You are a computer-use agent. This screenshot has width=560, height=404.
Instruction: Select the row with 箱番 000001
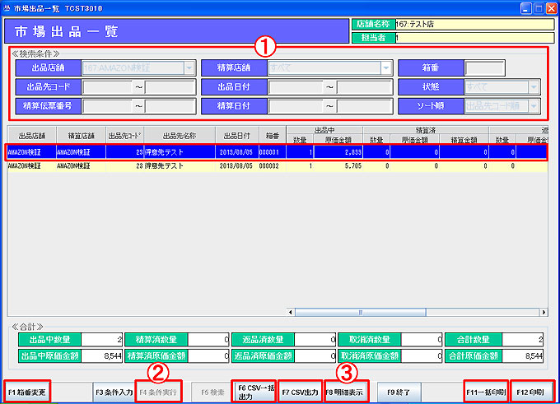[272, 152]
